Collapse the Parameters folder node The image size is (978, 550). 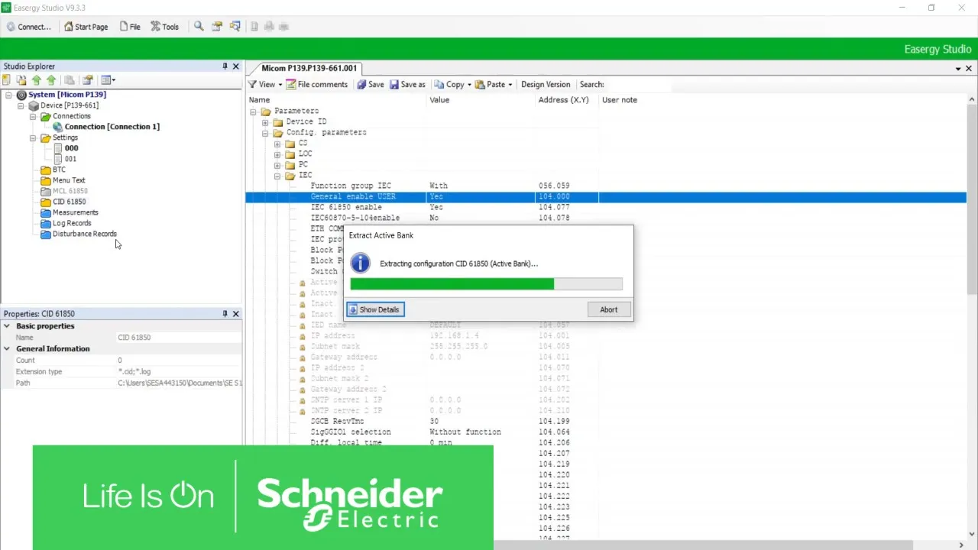253,112
